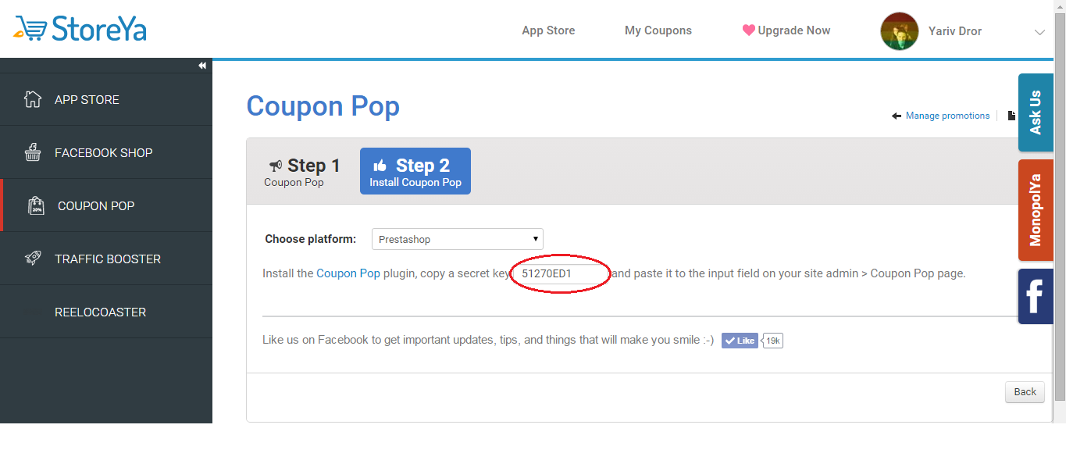Click the document icon beside Manage promotions
Image resolution: width=1066 pixels, height=464 pixels.
(x=1011, y=116)
